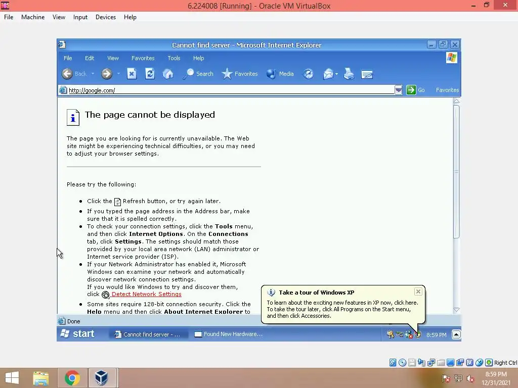Click VirtualBox display status icon
Screen dimensions: 518x388
click(x=450, y=363)
